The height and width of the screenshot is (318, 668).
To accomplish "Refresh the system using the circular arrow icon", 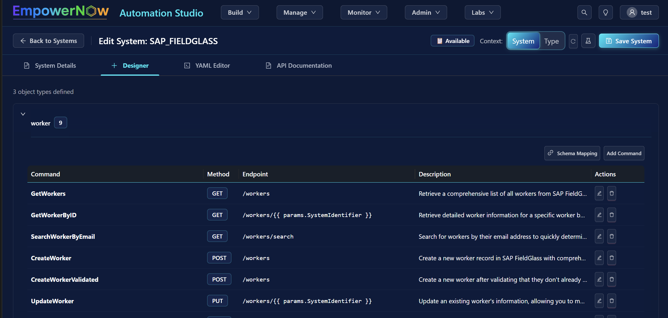I will [573, 41].
